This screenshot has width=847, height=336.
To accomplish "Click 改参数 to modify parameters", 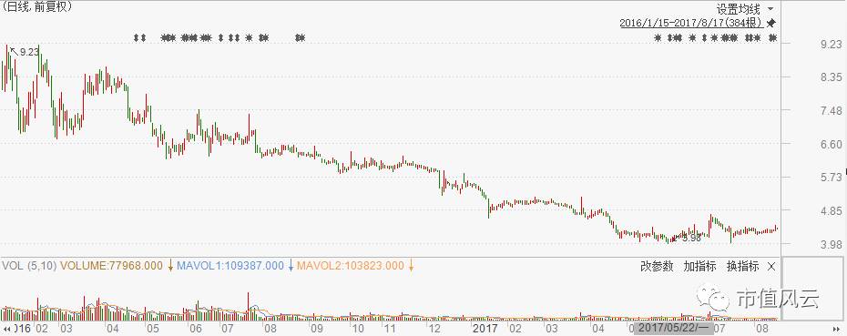I will pyautogui.click(x=657, y=266).
